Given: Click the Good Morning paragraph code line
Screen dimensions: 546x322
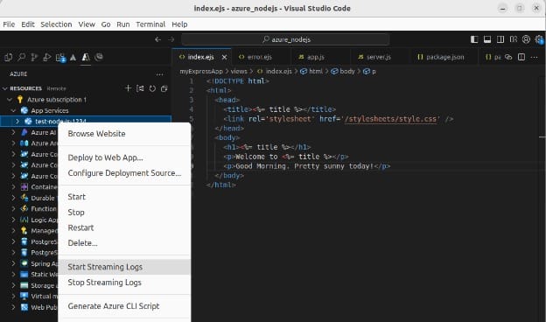Looking at the screenshot, I should click(307, 166).
